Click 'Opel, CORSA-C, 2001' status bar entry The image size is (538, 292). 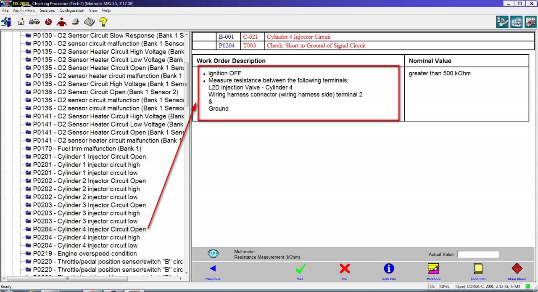[x=488, y=287]
